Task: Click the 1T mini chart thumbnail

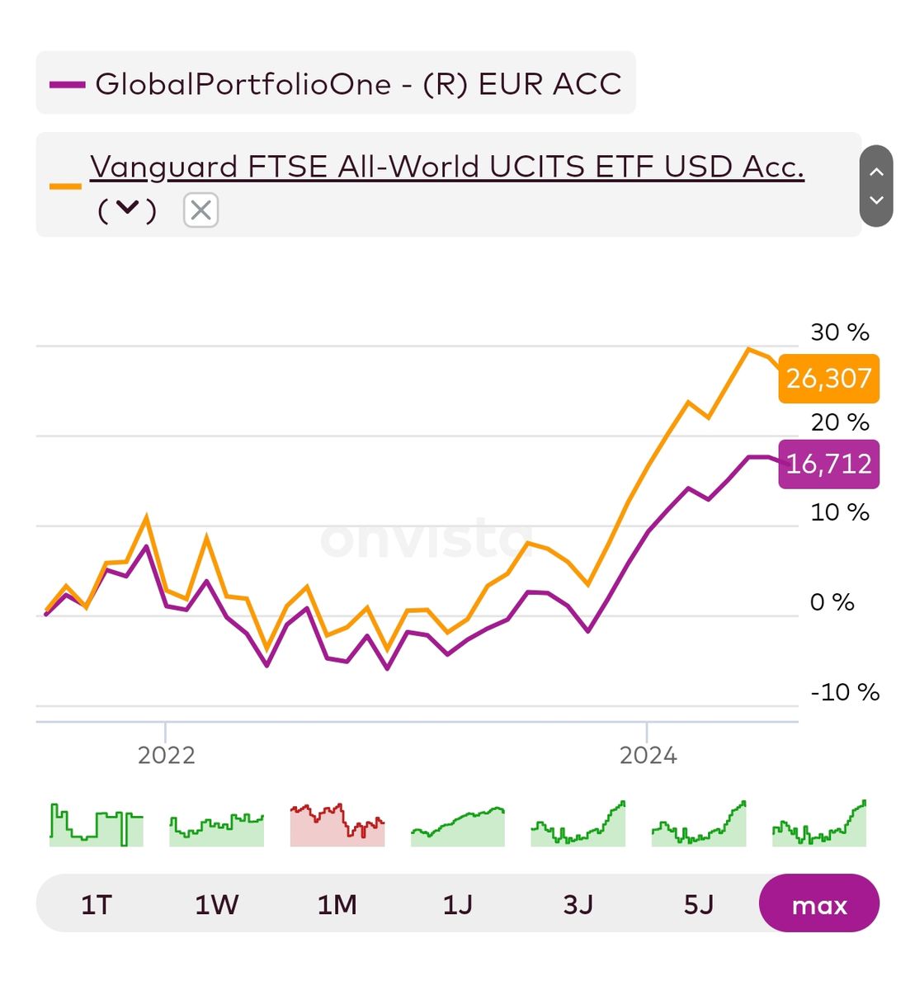Action: [x=96, y=825]
